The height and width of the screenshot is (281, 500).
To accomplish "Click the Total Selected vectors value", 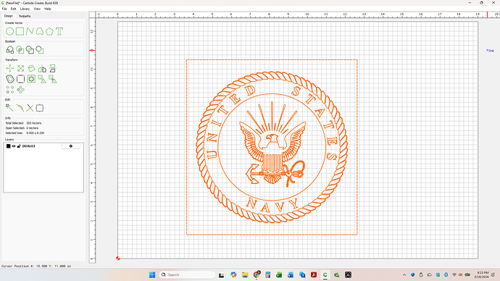I will (34, 123).
